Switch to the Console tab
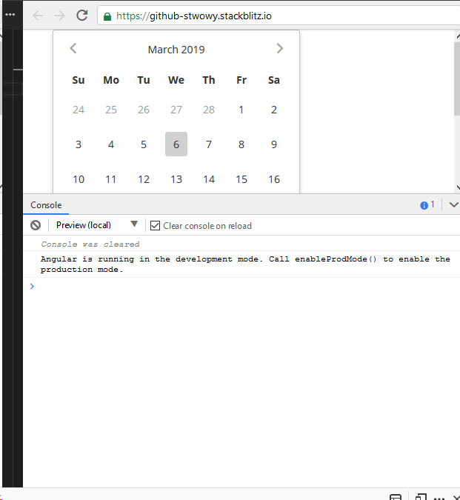 (46, 205)
